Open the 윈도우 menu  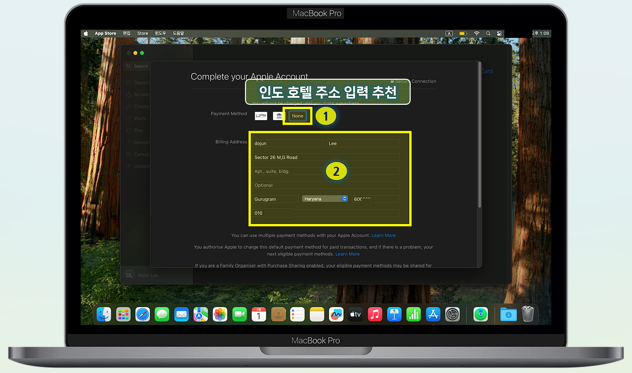tap(161, 33)
